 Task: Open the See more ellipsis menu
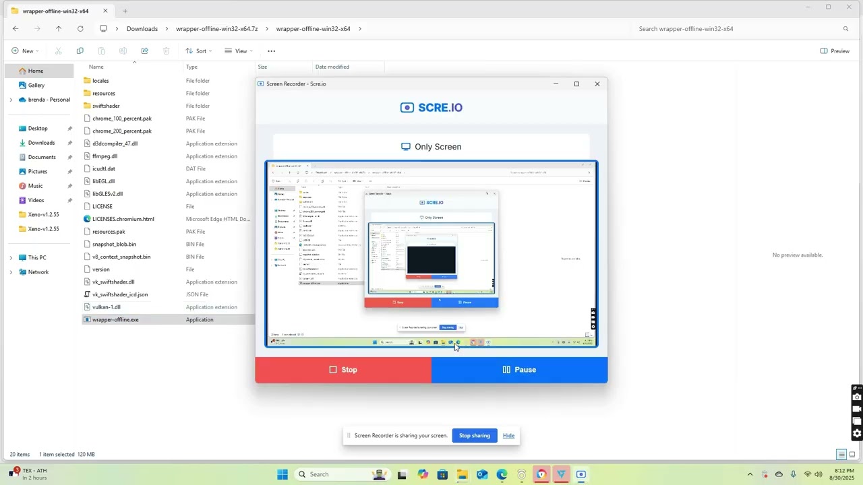tap(271, 51)
